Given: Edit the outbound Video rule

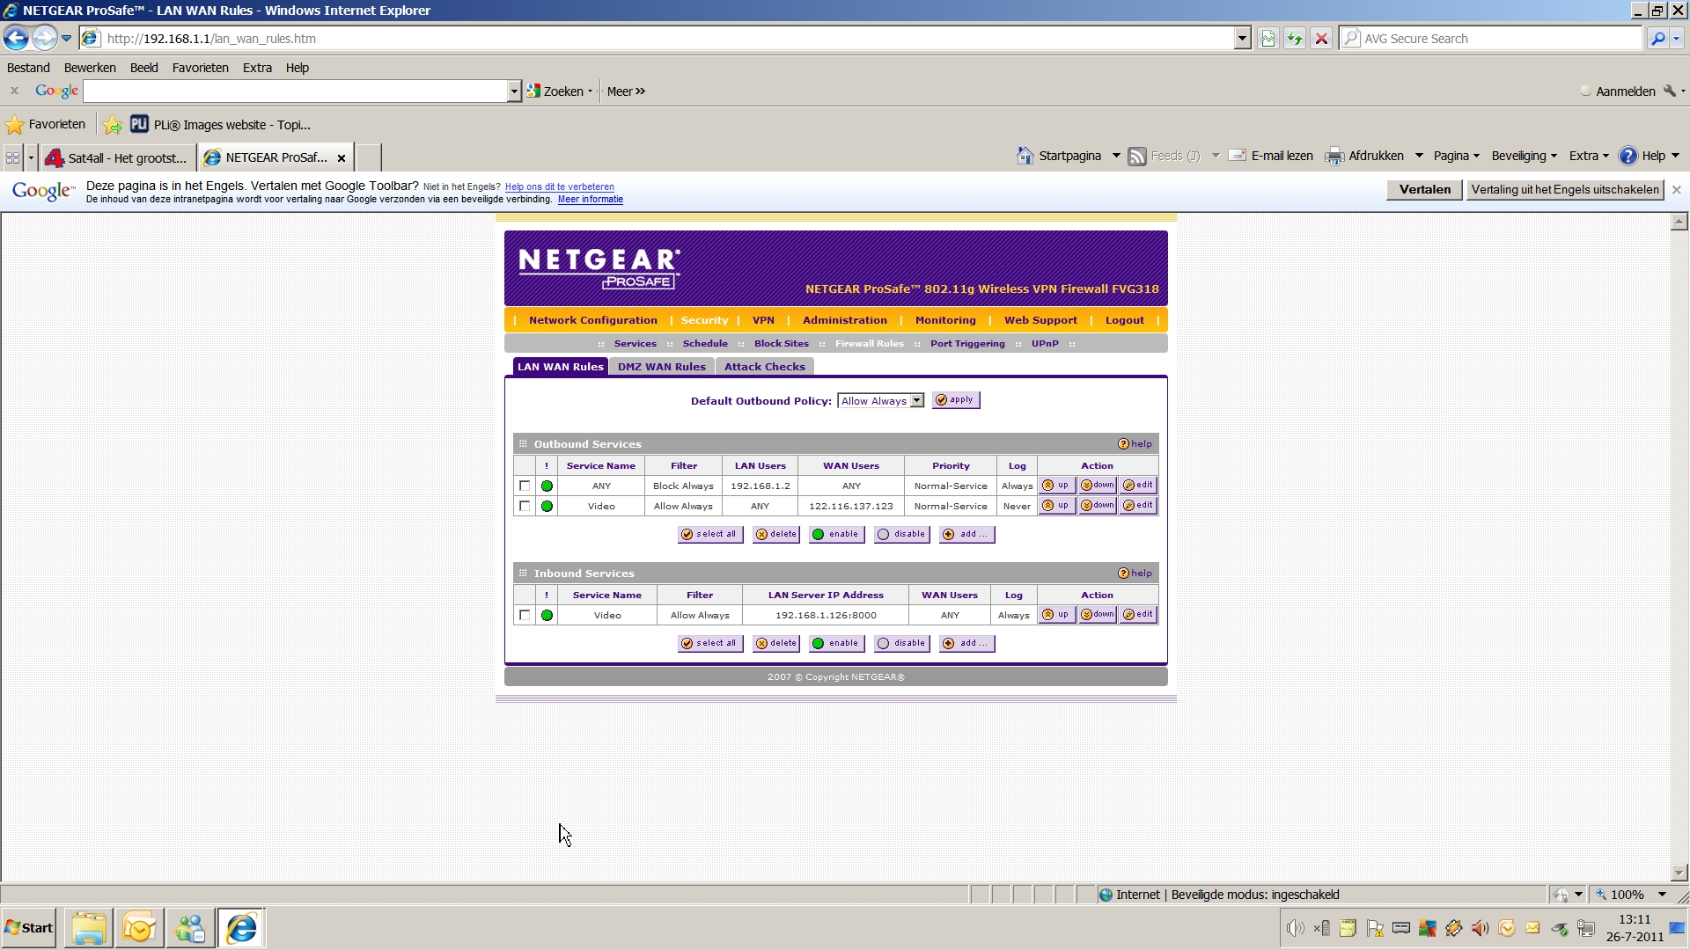Looking at the screenshot, I should 1138,505.
